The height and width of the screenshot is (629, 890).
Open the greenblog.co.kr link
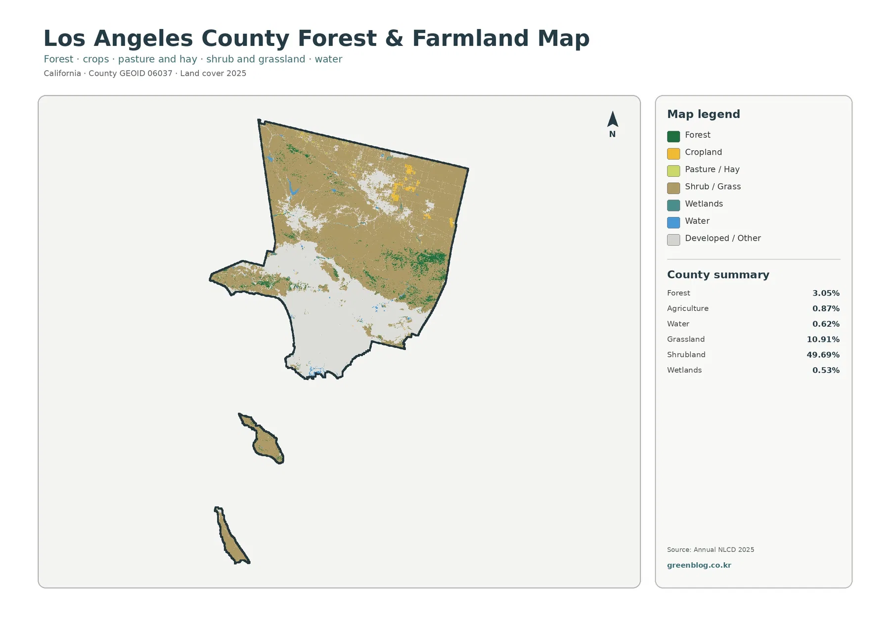pyautogui.click(x=699, y=565)
